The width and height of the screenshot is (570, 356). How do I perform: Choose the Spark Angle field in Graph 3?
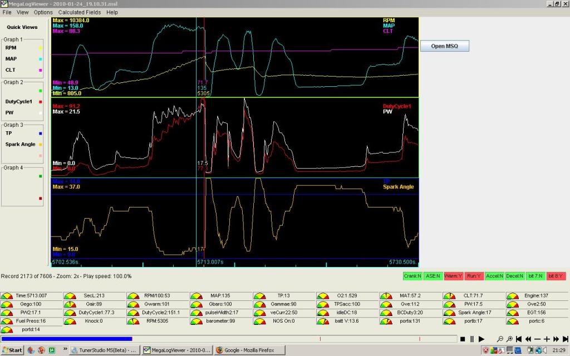pyautogui.click(x=20, y=144)
